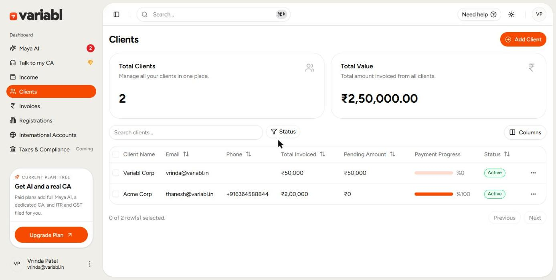
Task: Check the Acme Corp row checkbox
Action: pyautogui.click(x=116, y=194)
